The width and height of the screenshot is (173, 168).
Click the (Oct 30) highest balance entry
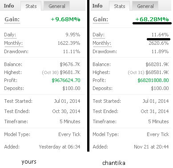coord(61,72)
